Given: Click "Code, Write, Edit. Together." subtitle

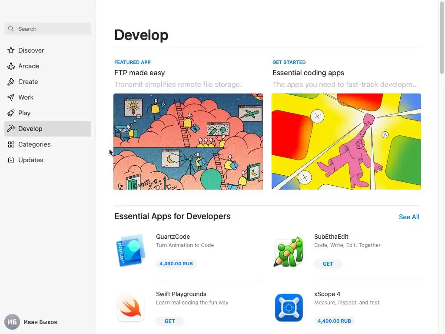Looking at the screenshot, I should click(348, 245).
